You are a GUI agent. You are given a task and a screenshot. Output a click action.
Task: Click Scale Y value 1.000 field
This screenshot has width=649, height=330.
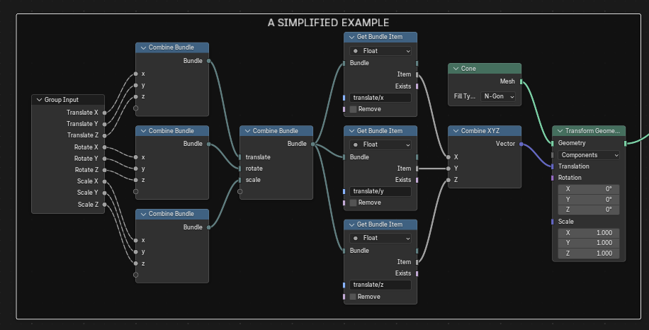pyautogui.click(x=589, y=243)
